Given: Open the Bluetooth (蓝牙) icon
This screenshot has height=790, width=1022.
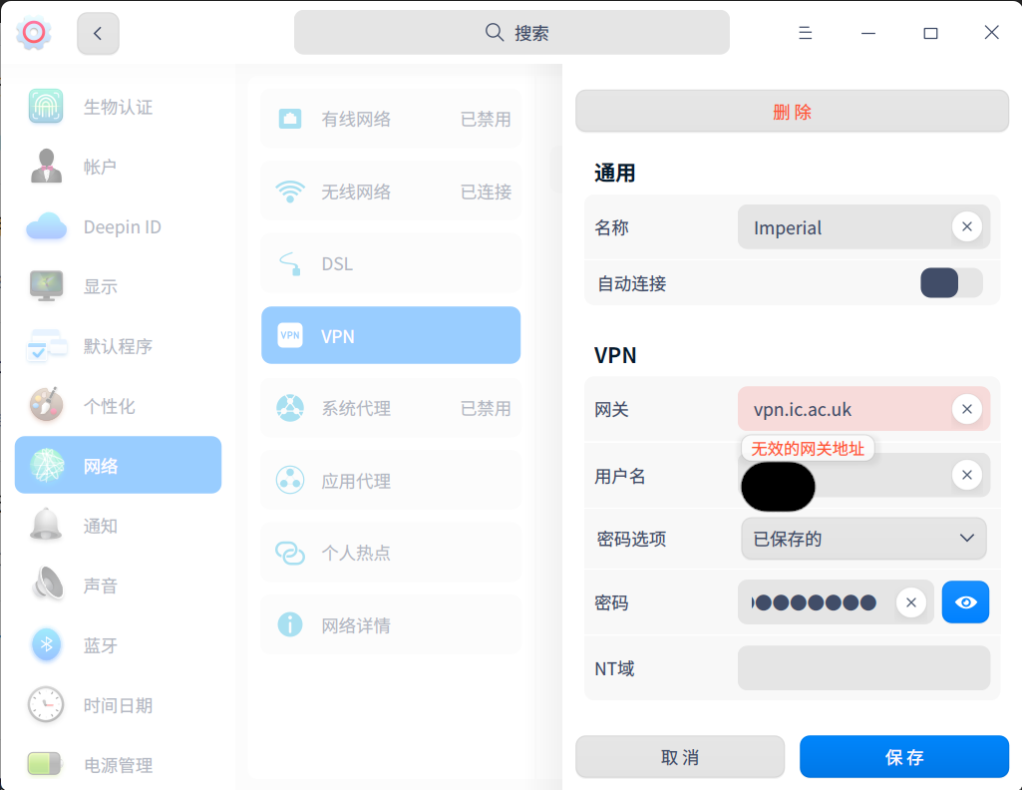Looking at the screenshot, I should point(46,644).
